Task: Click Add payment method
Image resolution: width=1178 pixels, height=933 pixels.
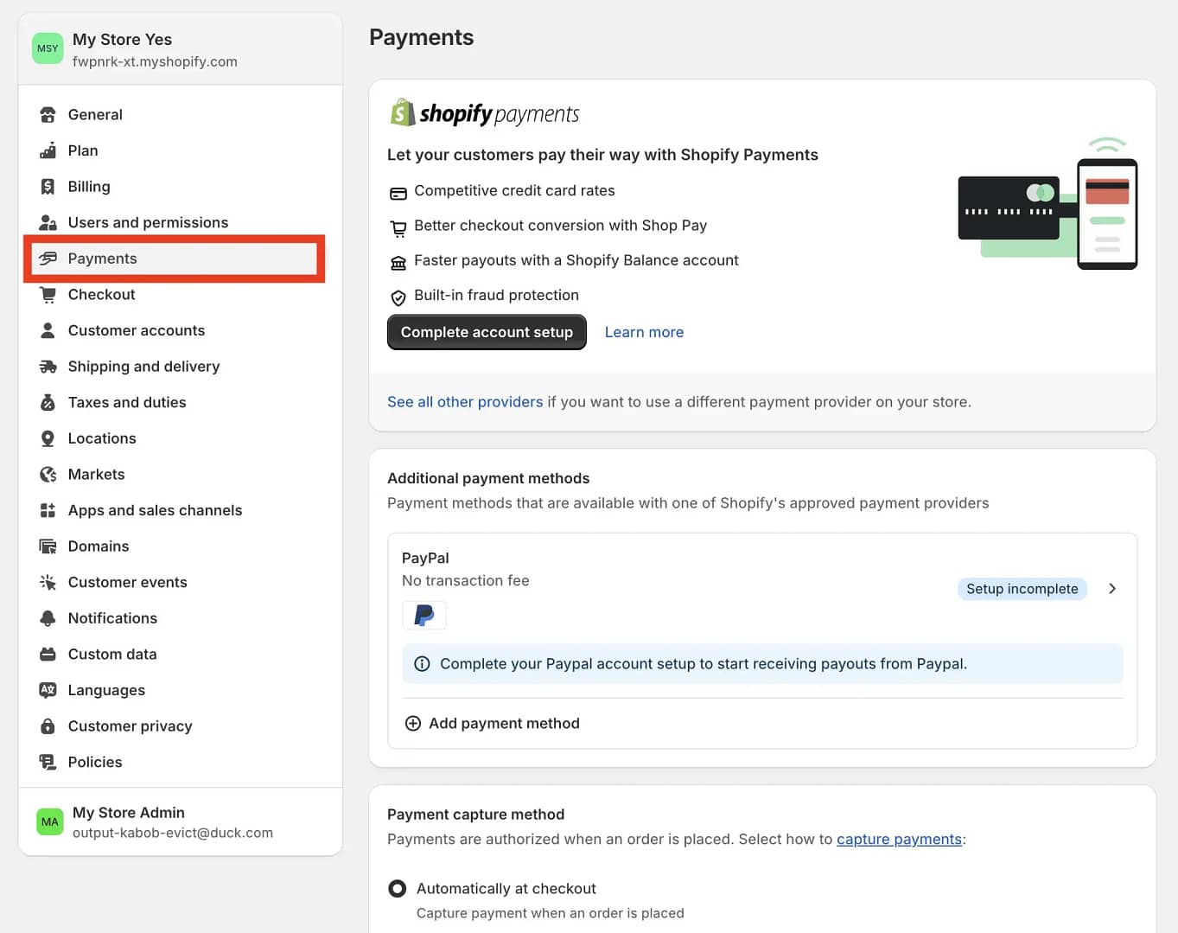Action: pos(493,724)
